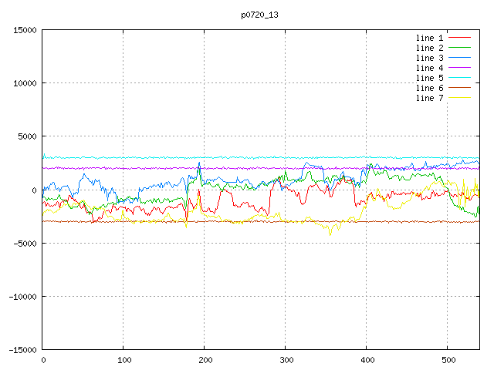Click red color sample beside line 1
The height and width of the screenshot is (370, 494).
tap(460, 38)
